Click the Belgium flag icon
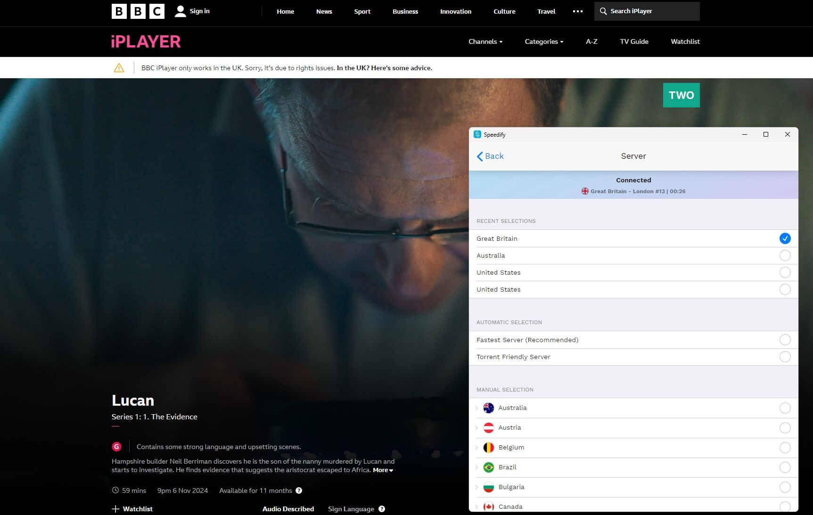The image size is (813, 515). (x=489, y=448)
